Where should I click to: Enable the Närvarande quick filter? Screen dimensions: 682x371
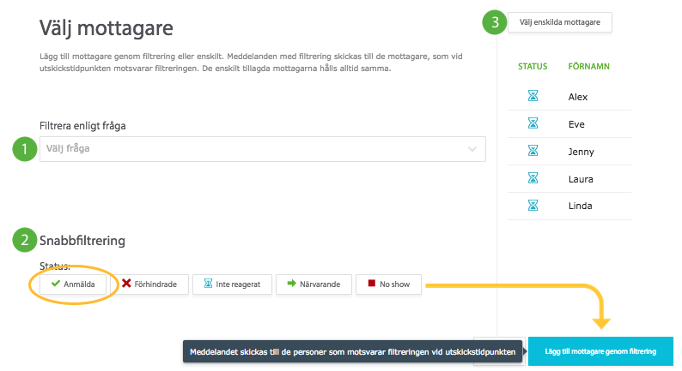314,284
